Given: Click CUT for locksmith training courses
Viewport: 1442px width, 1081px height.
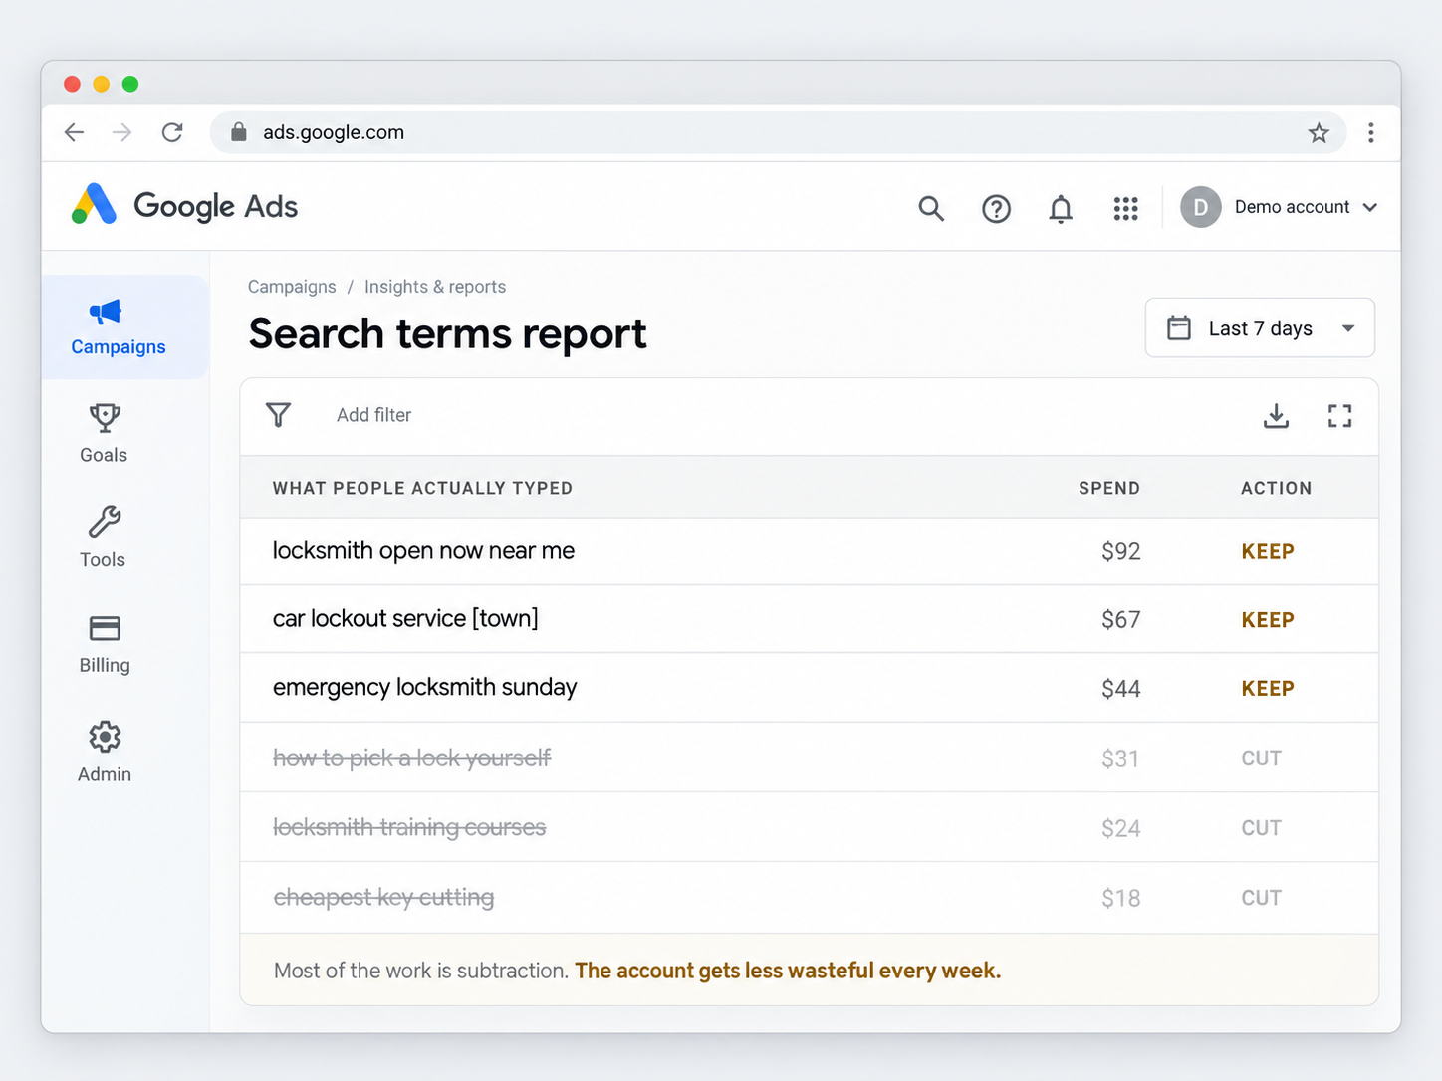Looking at the screenshot, I should [x=1261, y=828].
